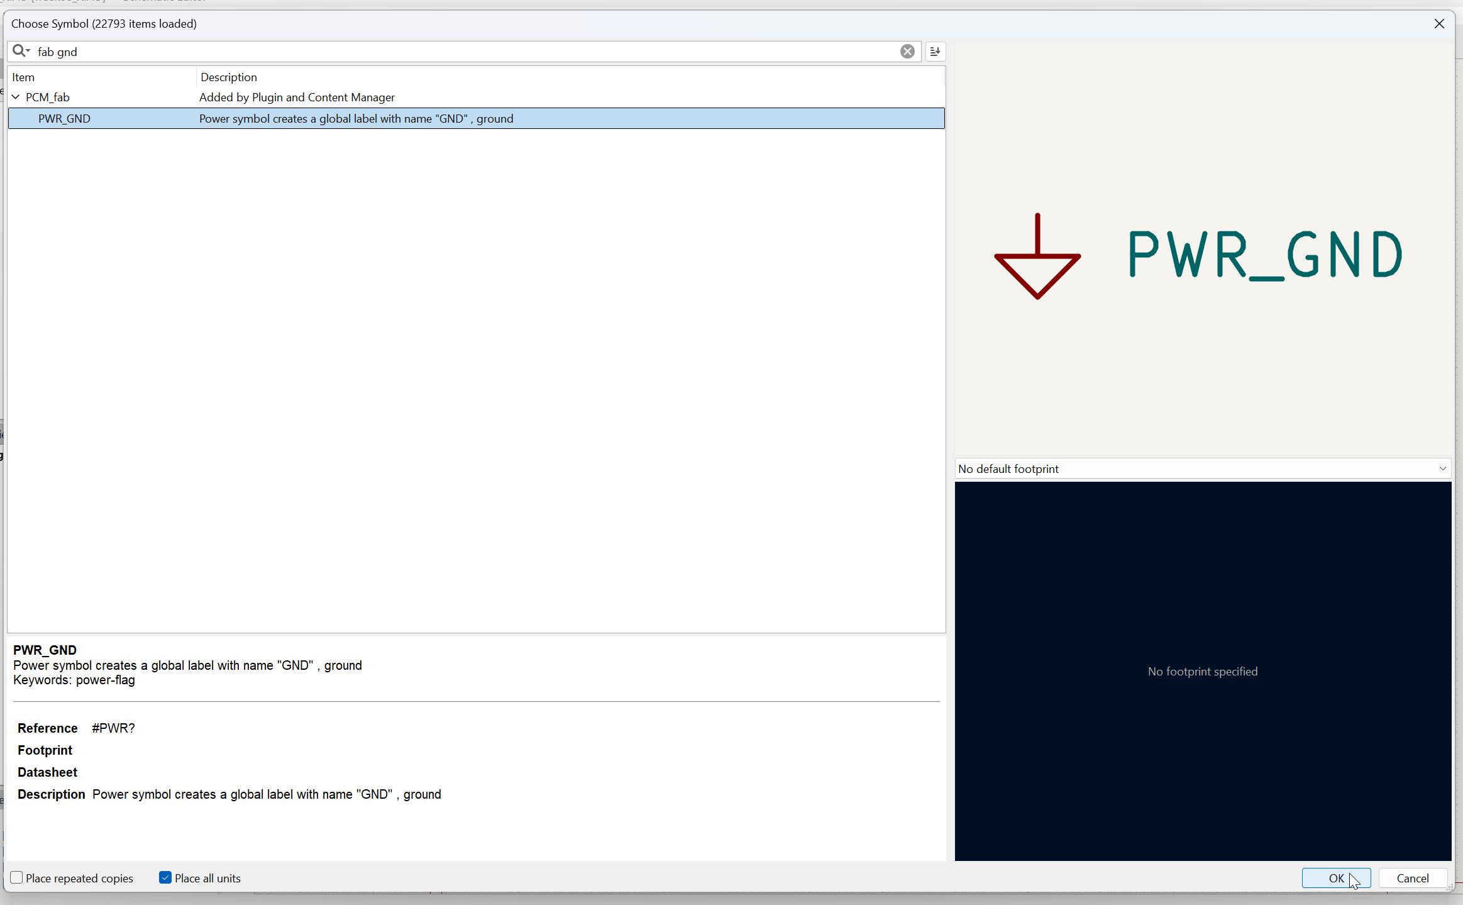1463x905 pixels.
Task: Click the sort results icon button
Action: click(x=935, y=52)
